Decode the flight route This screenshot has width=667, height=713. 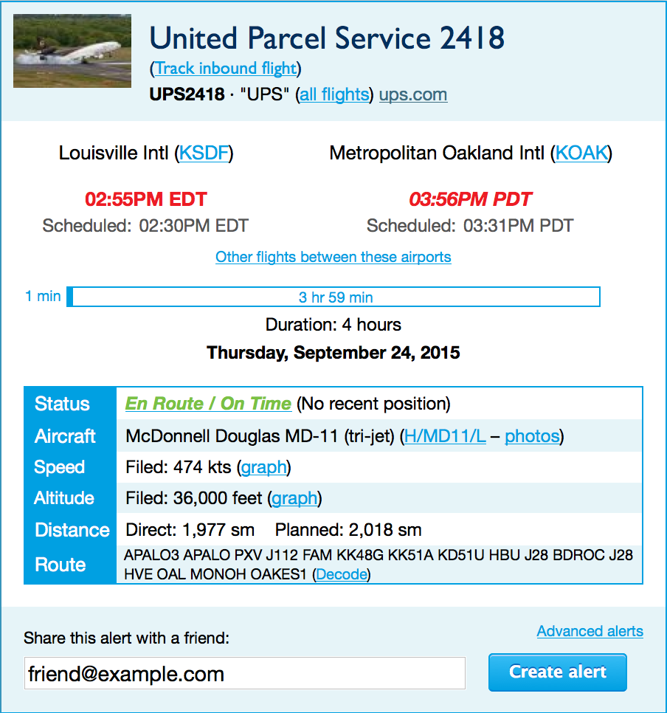tap(342, 574)
